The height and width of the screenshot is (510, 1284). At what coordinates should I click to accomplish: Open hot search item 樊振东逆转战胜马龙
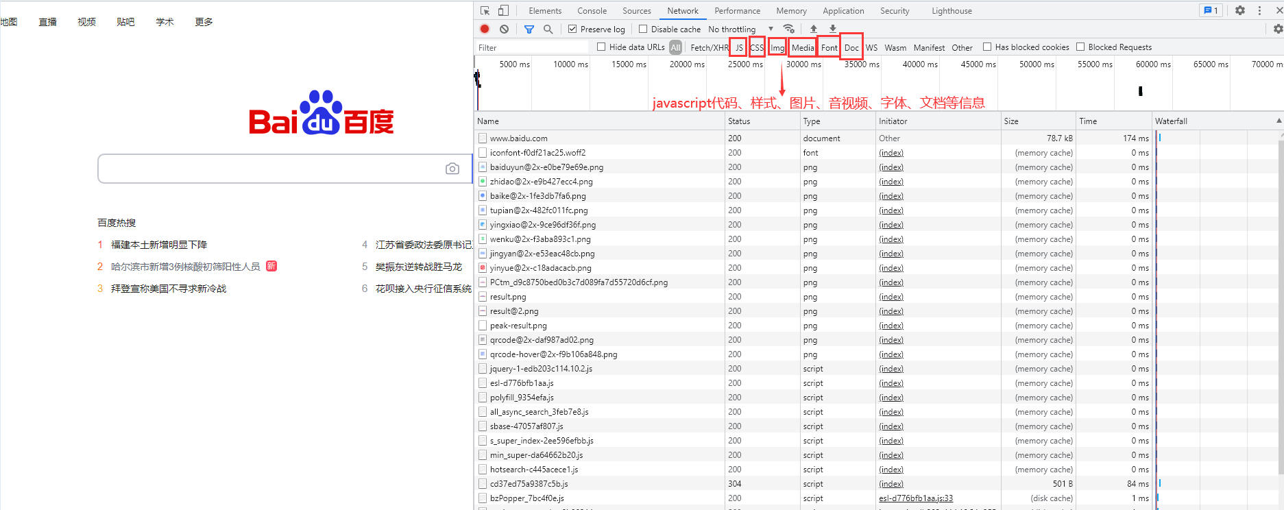click(419, 267)
